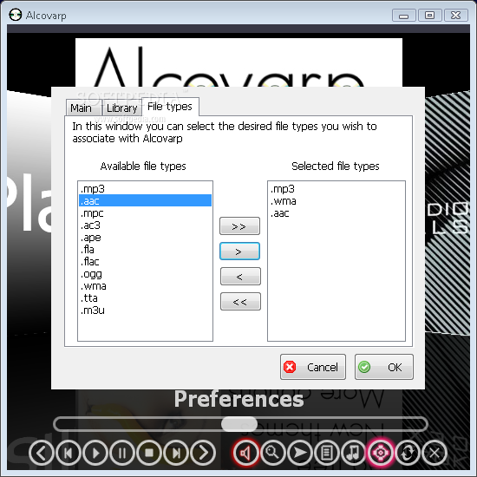Cancel the preferences dialog
The image size is (477, 477).
[313, 367]
